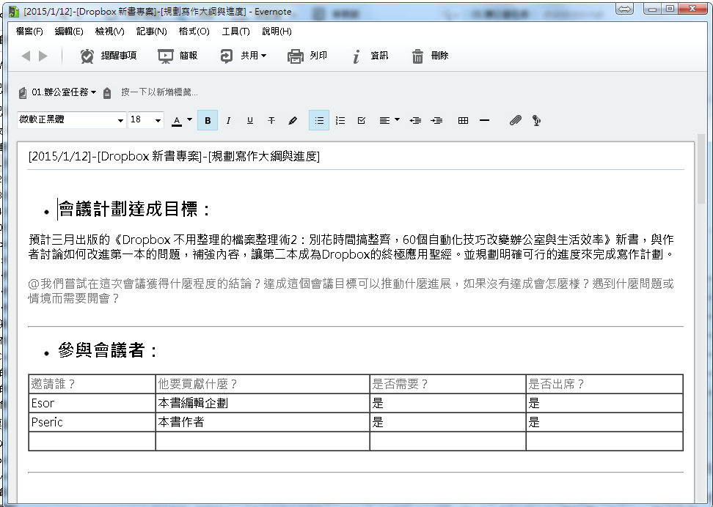Attach a file with the paperclip icon
This screenshot has height=507, width=713.
(515, 119)
